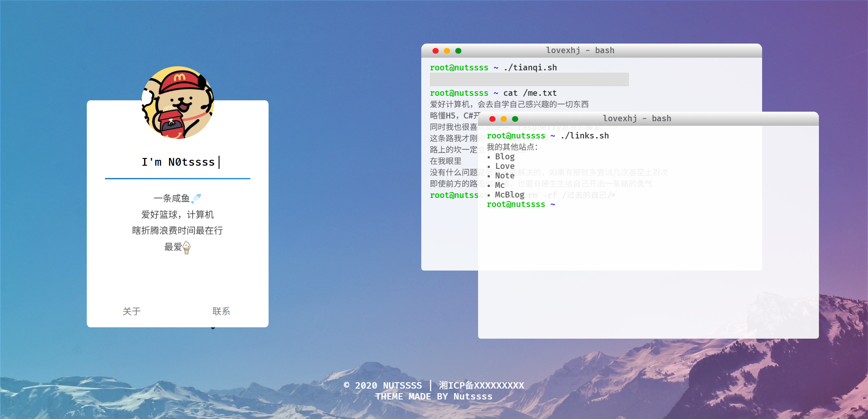Screen dimensions: 868x419
Task: Open the Mc site link
Action: tap(499, 185)
